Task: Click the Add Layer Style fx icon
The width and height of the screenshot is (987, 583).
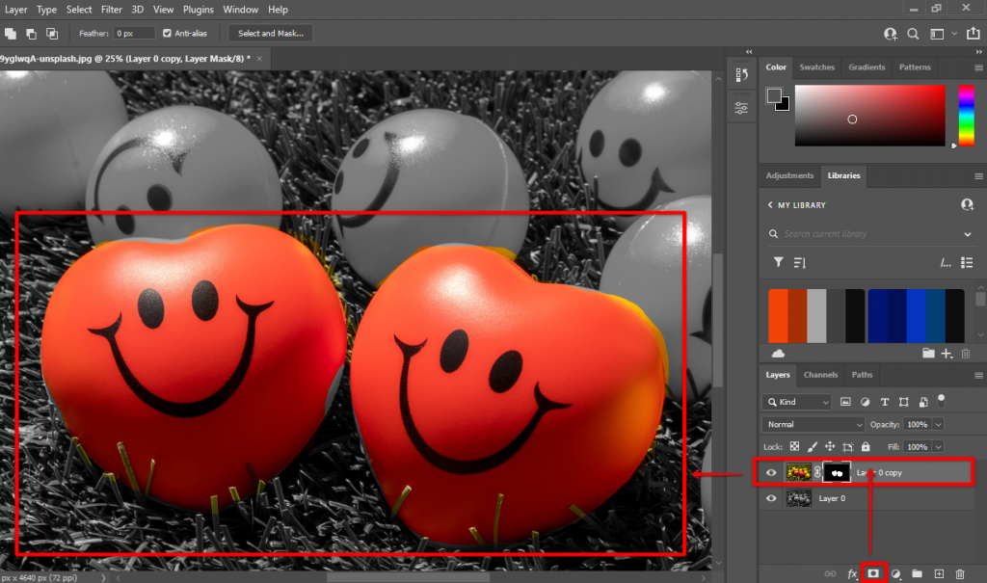Action: point(852,573)
